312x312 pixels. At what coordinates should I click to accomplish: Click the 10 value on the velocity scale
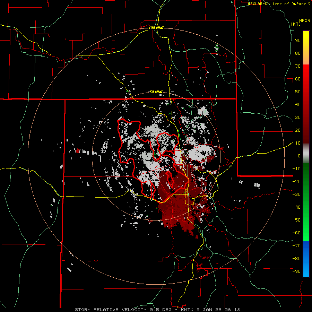(x=298, y=143)
